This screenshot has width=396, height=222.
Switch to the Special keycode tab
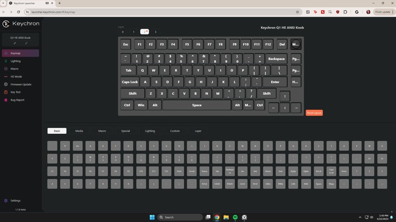coord(125,131)
